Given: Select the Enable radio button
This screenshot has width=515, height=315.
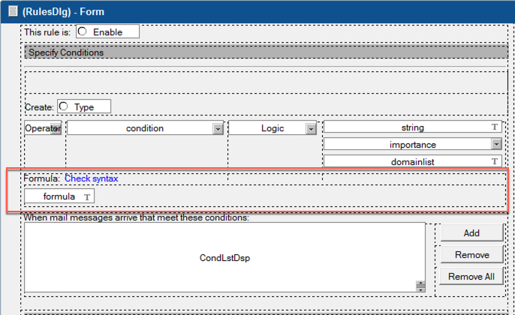Looking at the screenshot, I should [x=83, y=31].
